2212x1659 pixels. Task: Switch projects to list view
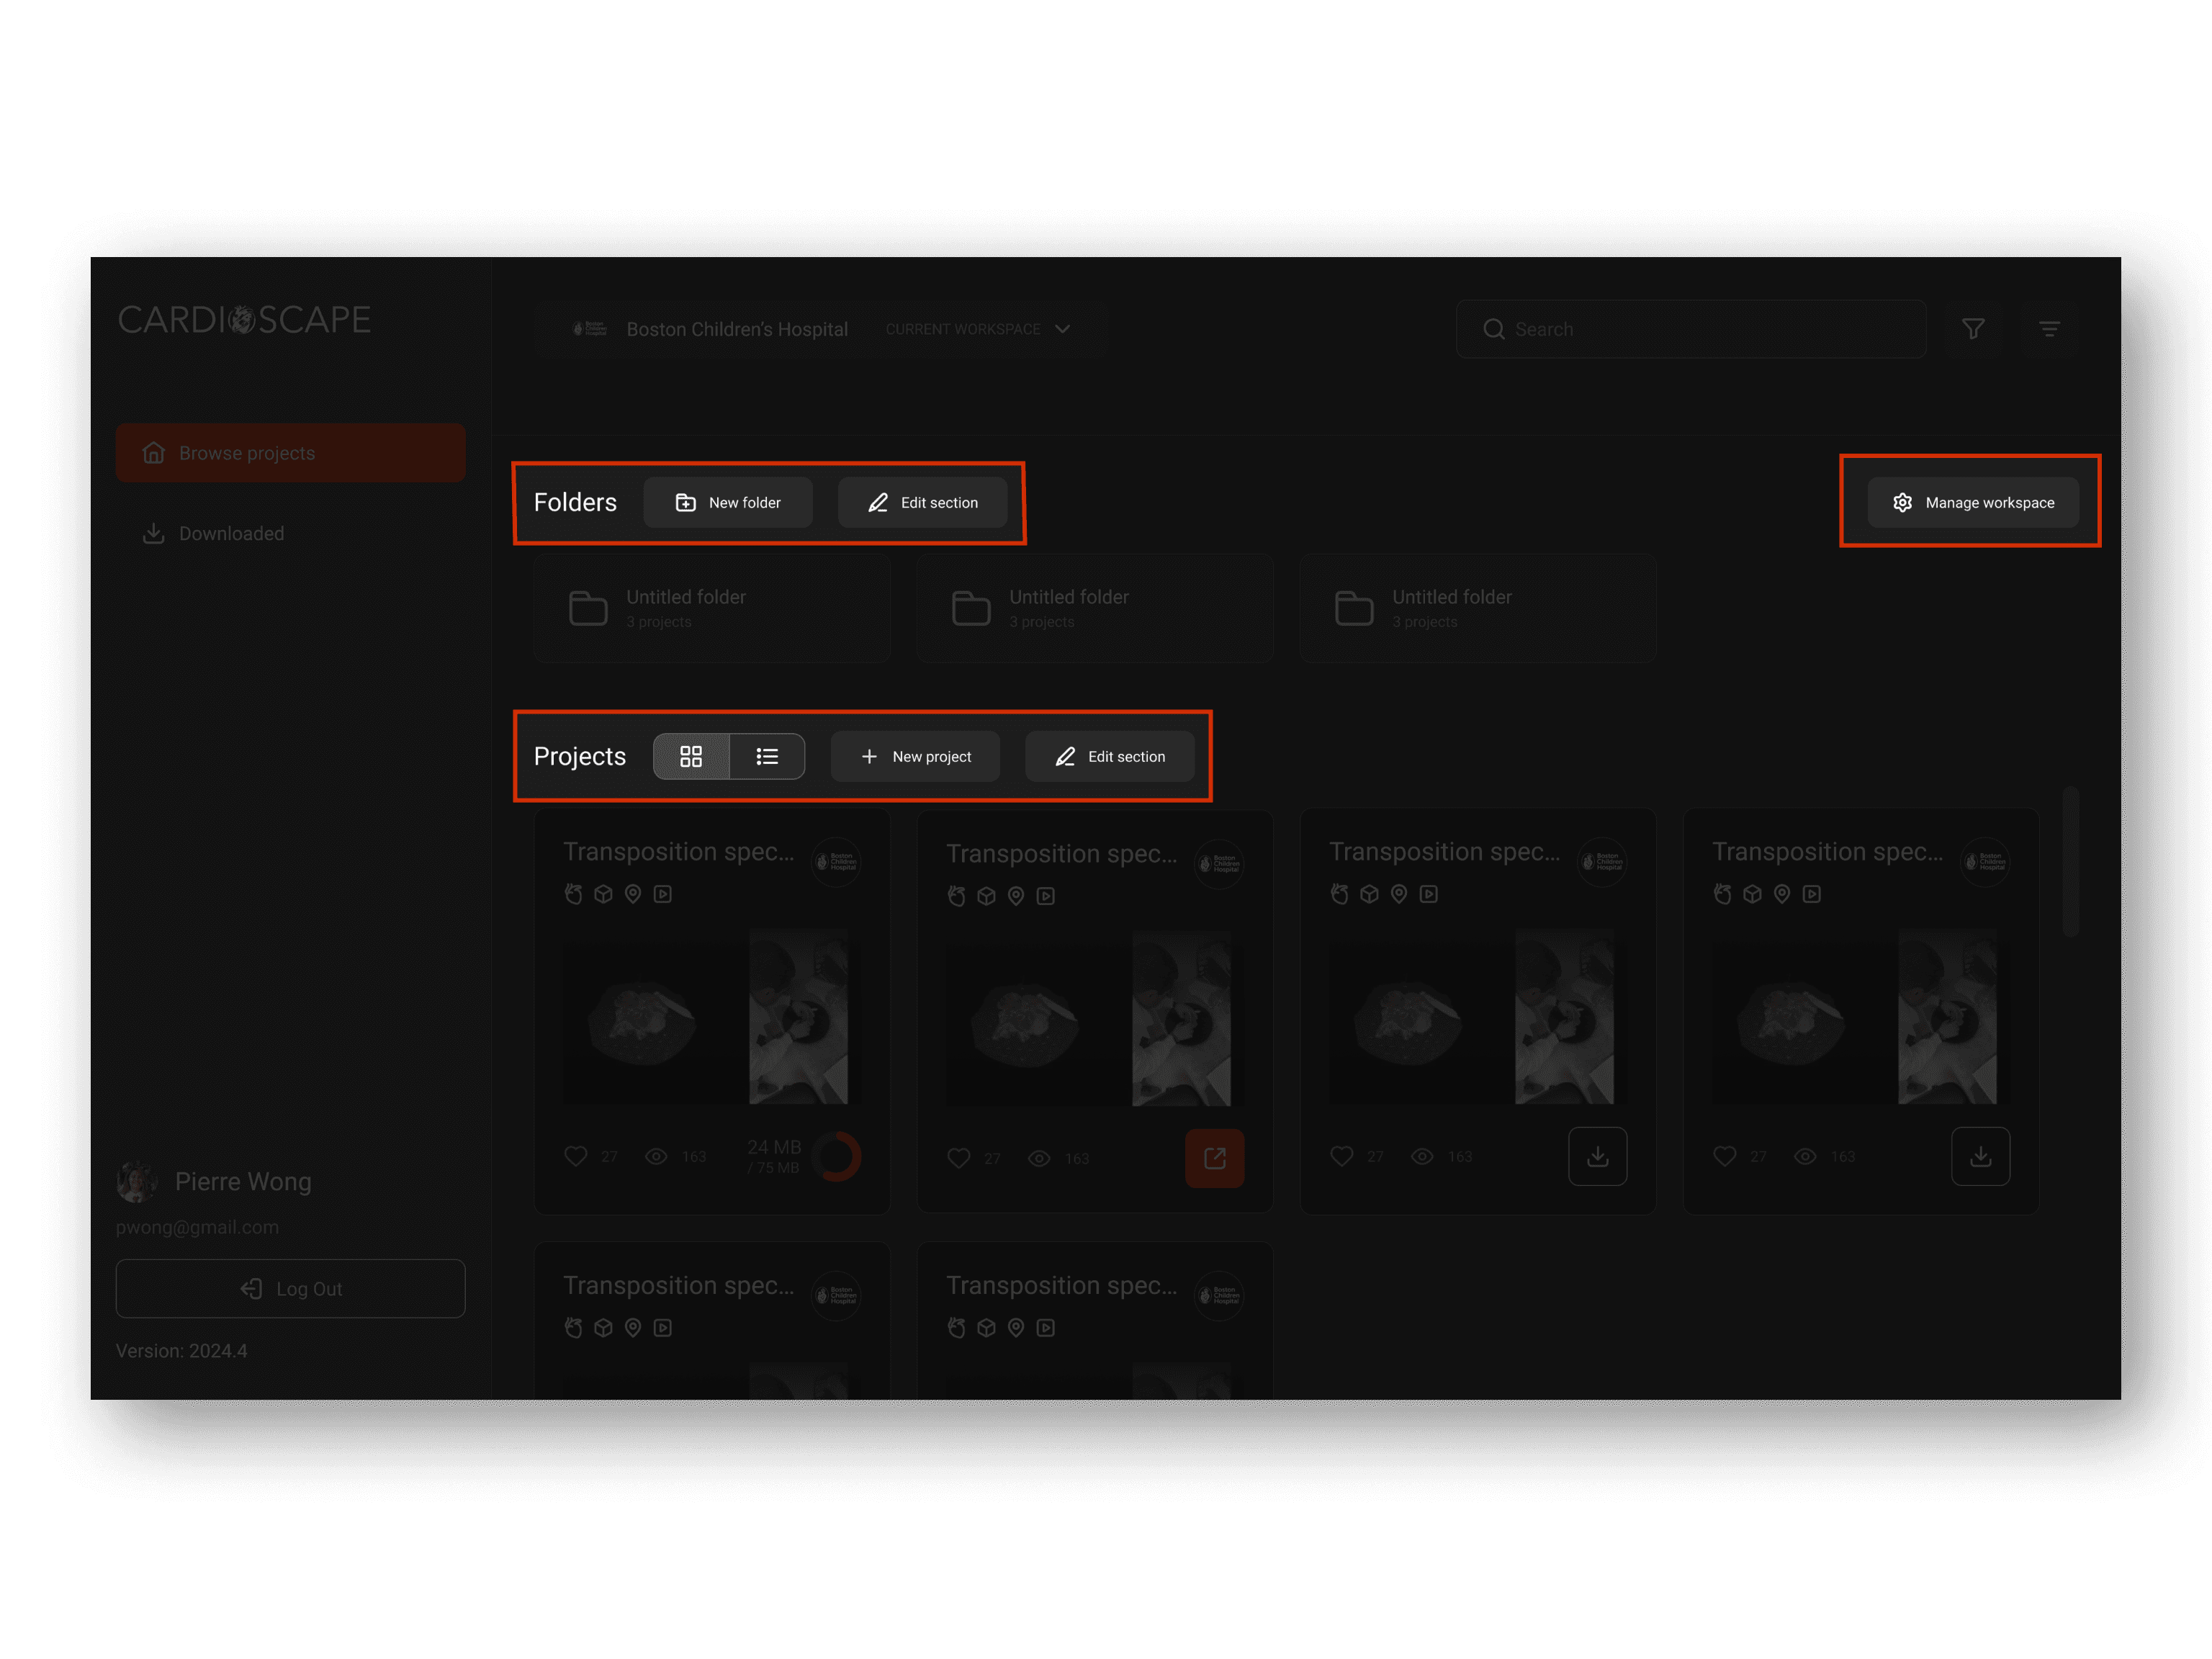pos(767,756)
